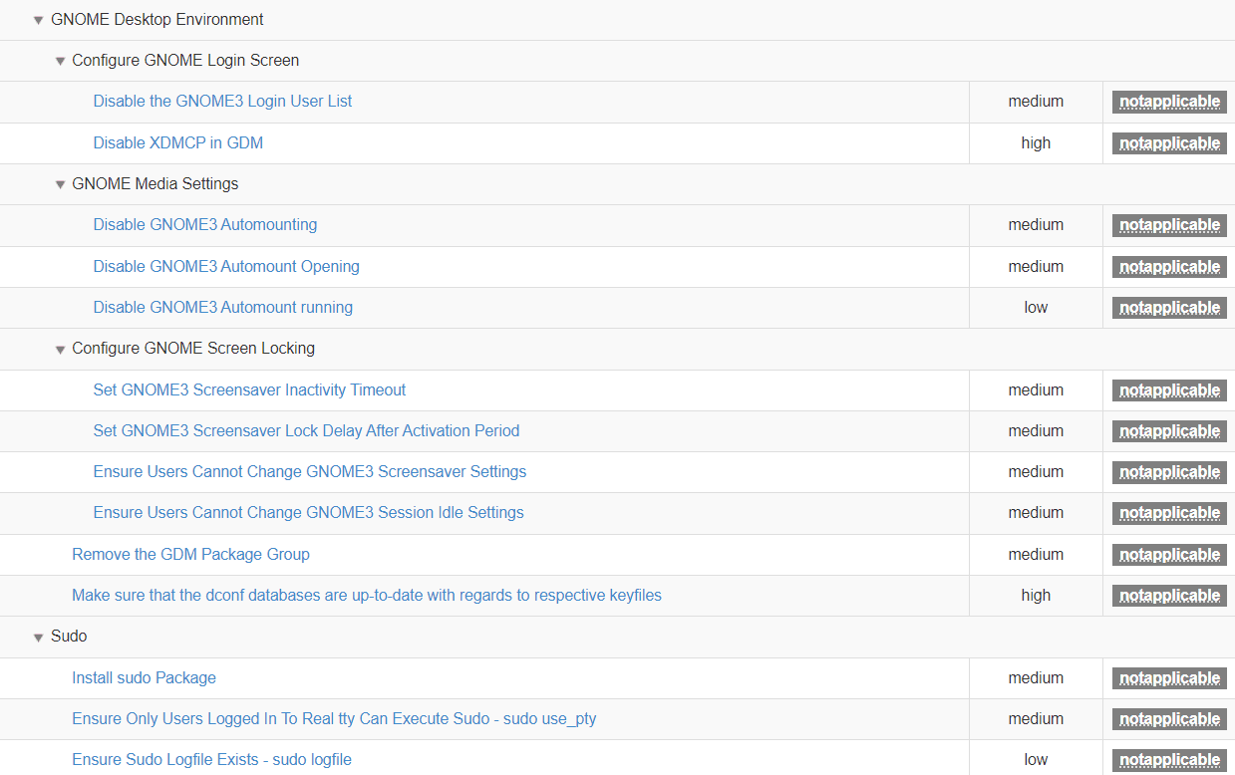Open Disable XDMCP in GDM rule

coord(178,143)
